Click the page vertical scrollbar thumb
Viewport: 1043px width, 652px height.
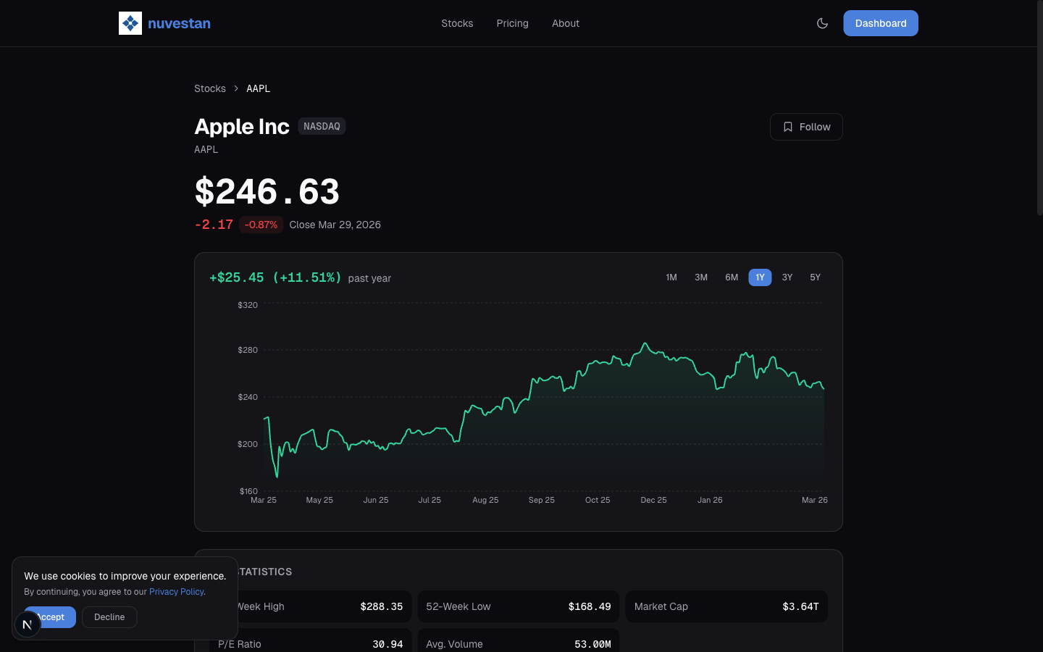click(x=1039, y=109)
